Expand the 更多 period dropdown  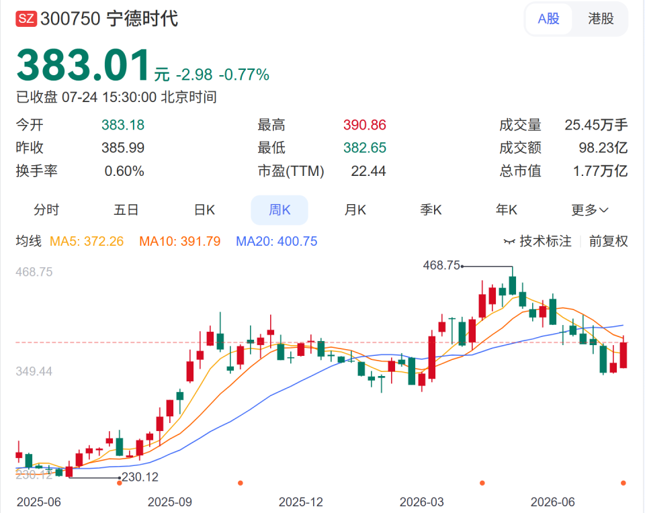coord(589,210)
